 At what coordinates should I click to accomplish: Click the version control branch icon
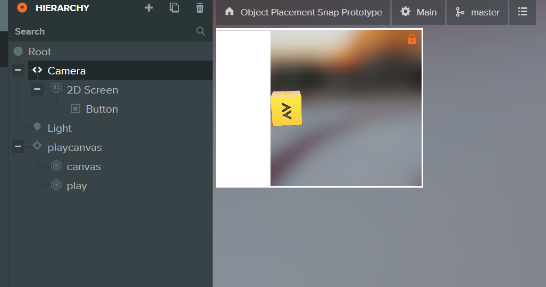tap(460, 12)
